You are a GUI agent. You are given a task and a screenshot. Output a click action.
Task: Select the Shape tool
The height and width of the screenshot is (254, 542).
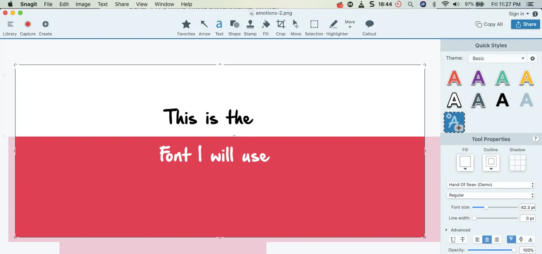coord(235,24)
